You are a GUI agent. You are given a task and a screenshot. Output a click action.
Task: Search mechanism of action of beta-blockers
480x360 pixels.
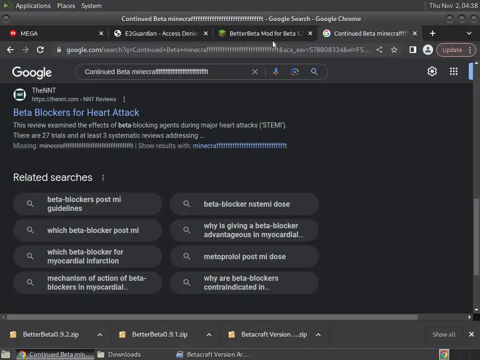point(88,283)
